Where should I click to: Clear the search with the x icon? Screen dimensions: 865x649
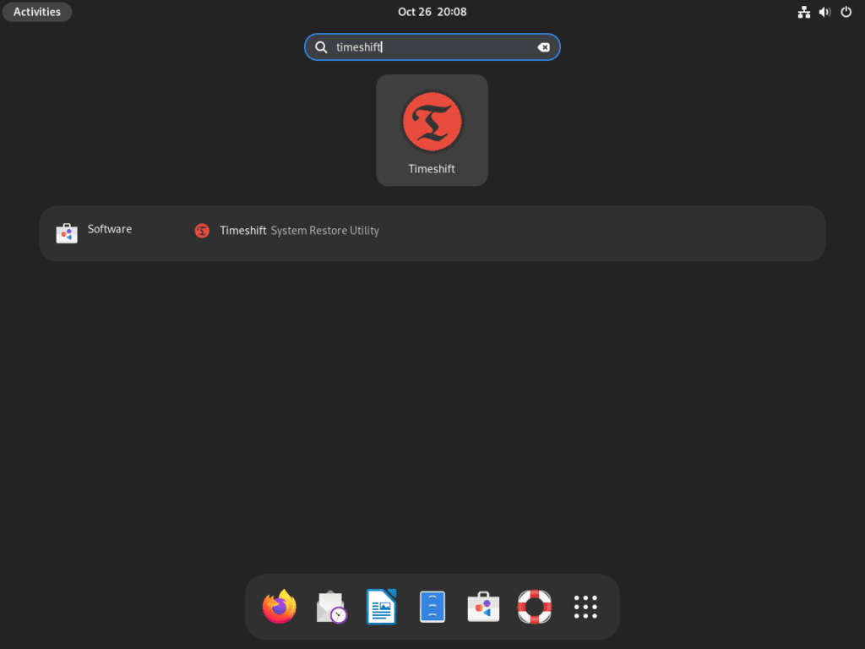(x=543, y=47)
